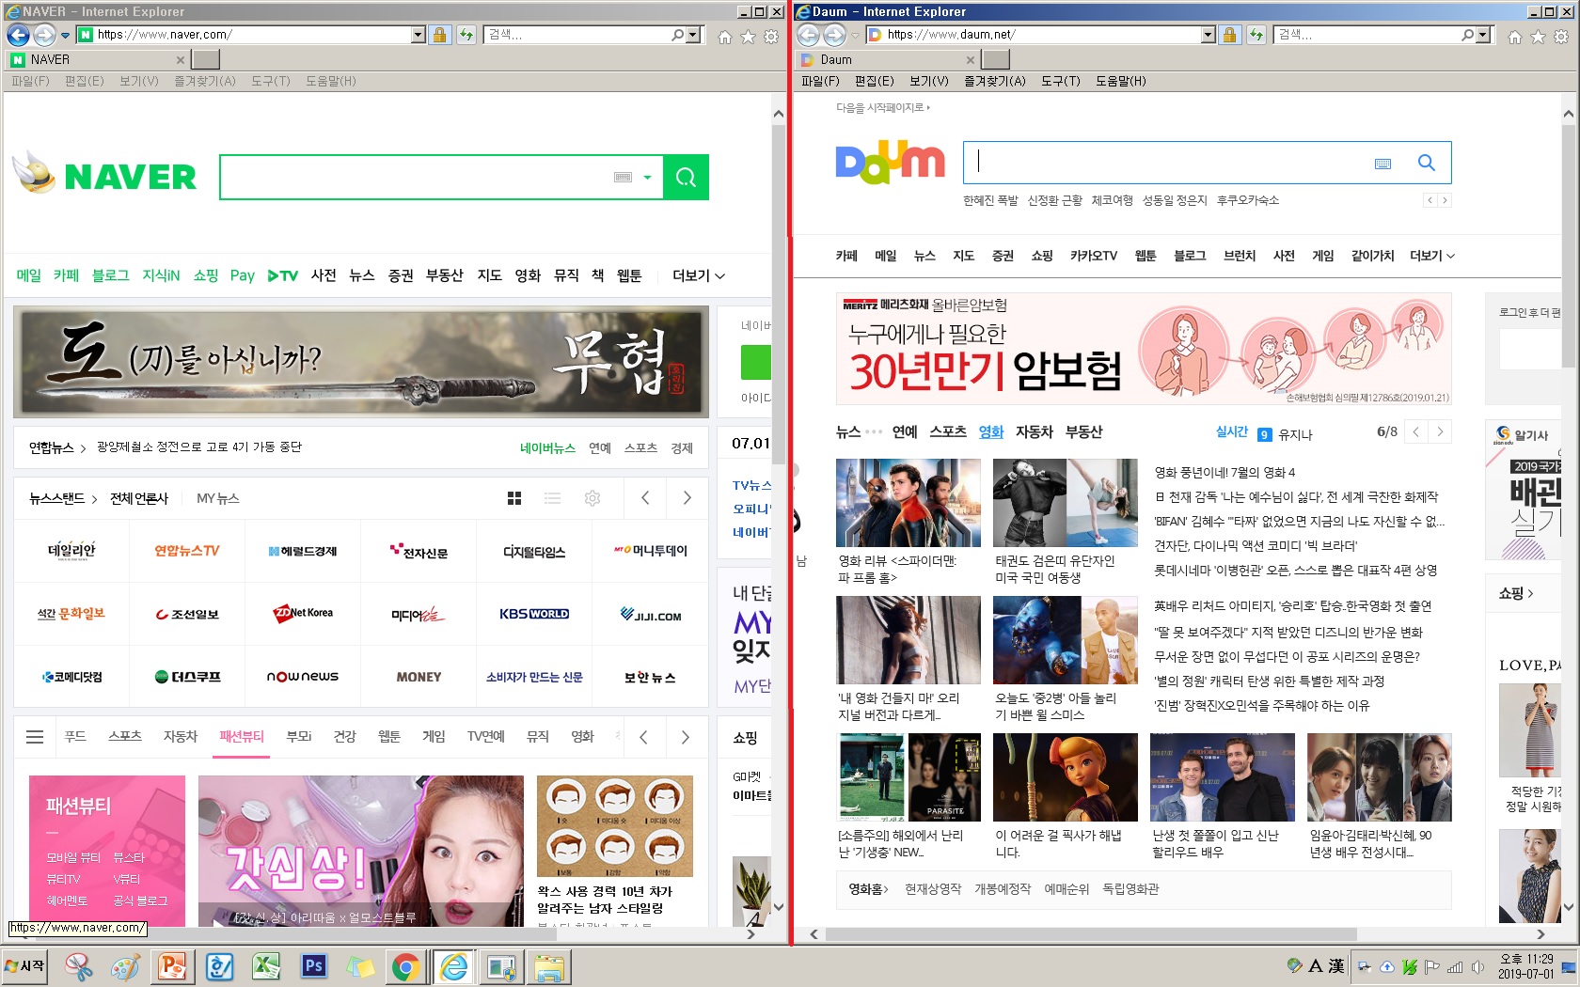Viewport: 1580px width, 987px height.
Task: Select the 영화 tab in Daum news section
Action: pyautogui.click(x=991, y=431)
